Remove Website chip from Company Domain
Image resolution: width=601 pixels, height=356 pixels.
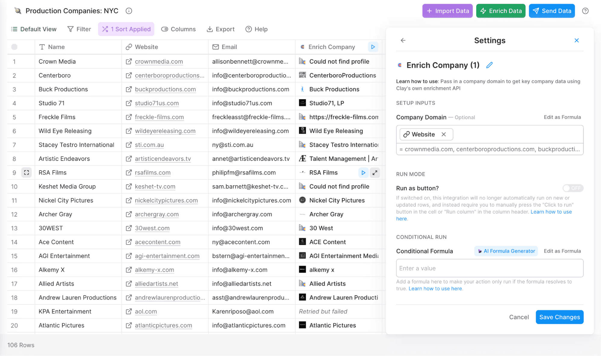(x=444, y=134)
